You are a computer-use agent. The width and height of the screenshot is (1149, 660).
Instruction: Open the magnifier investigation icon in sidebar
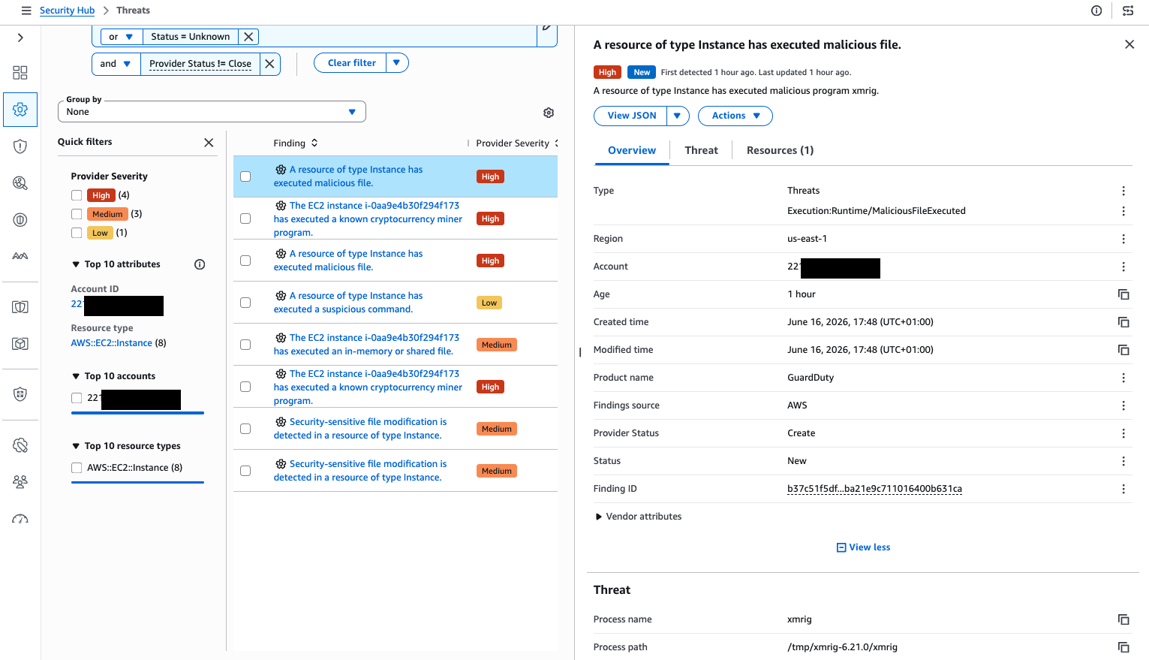(20, 183)
